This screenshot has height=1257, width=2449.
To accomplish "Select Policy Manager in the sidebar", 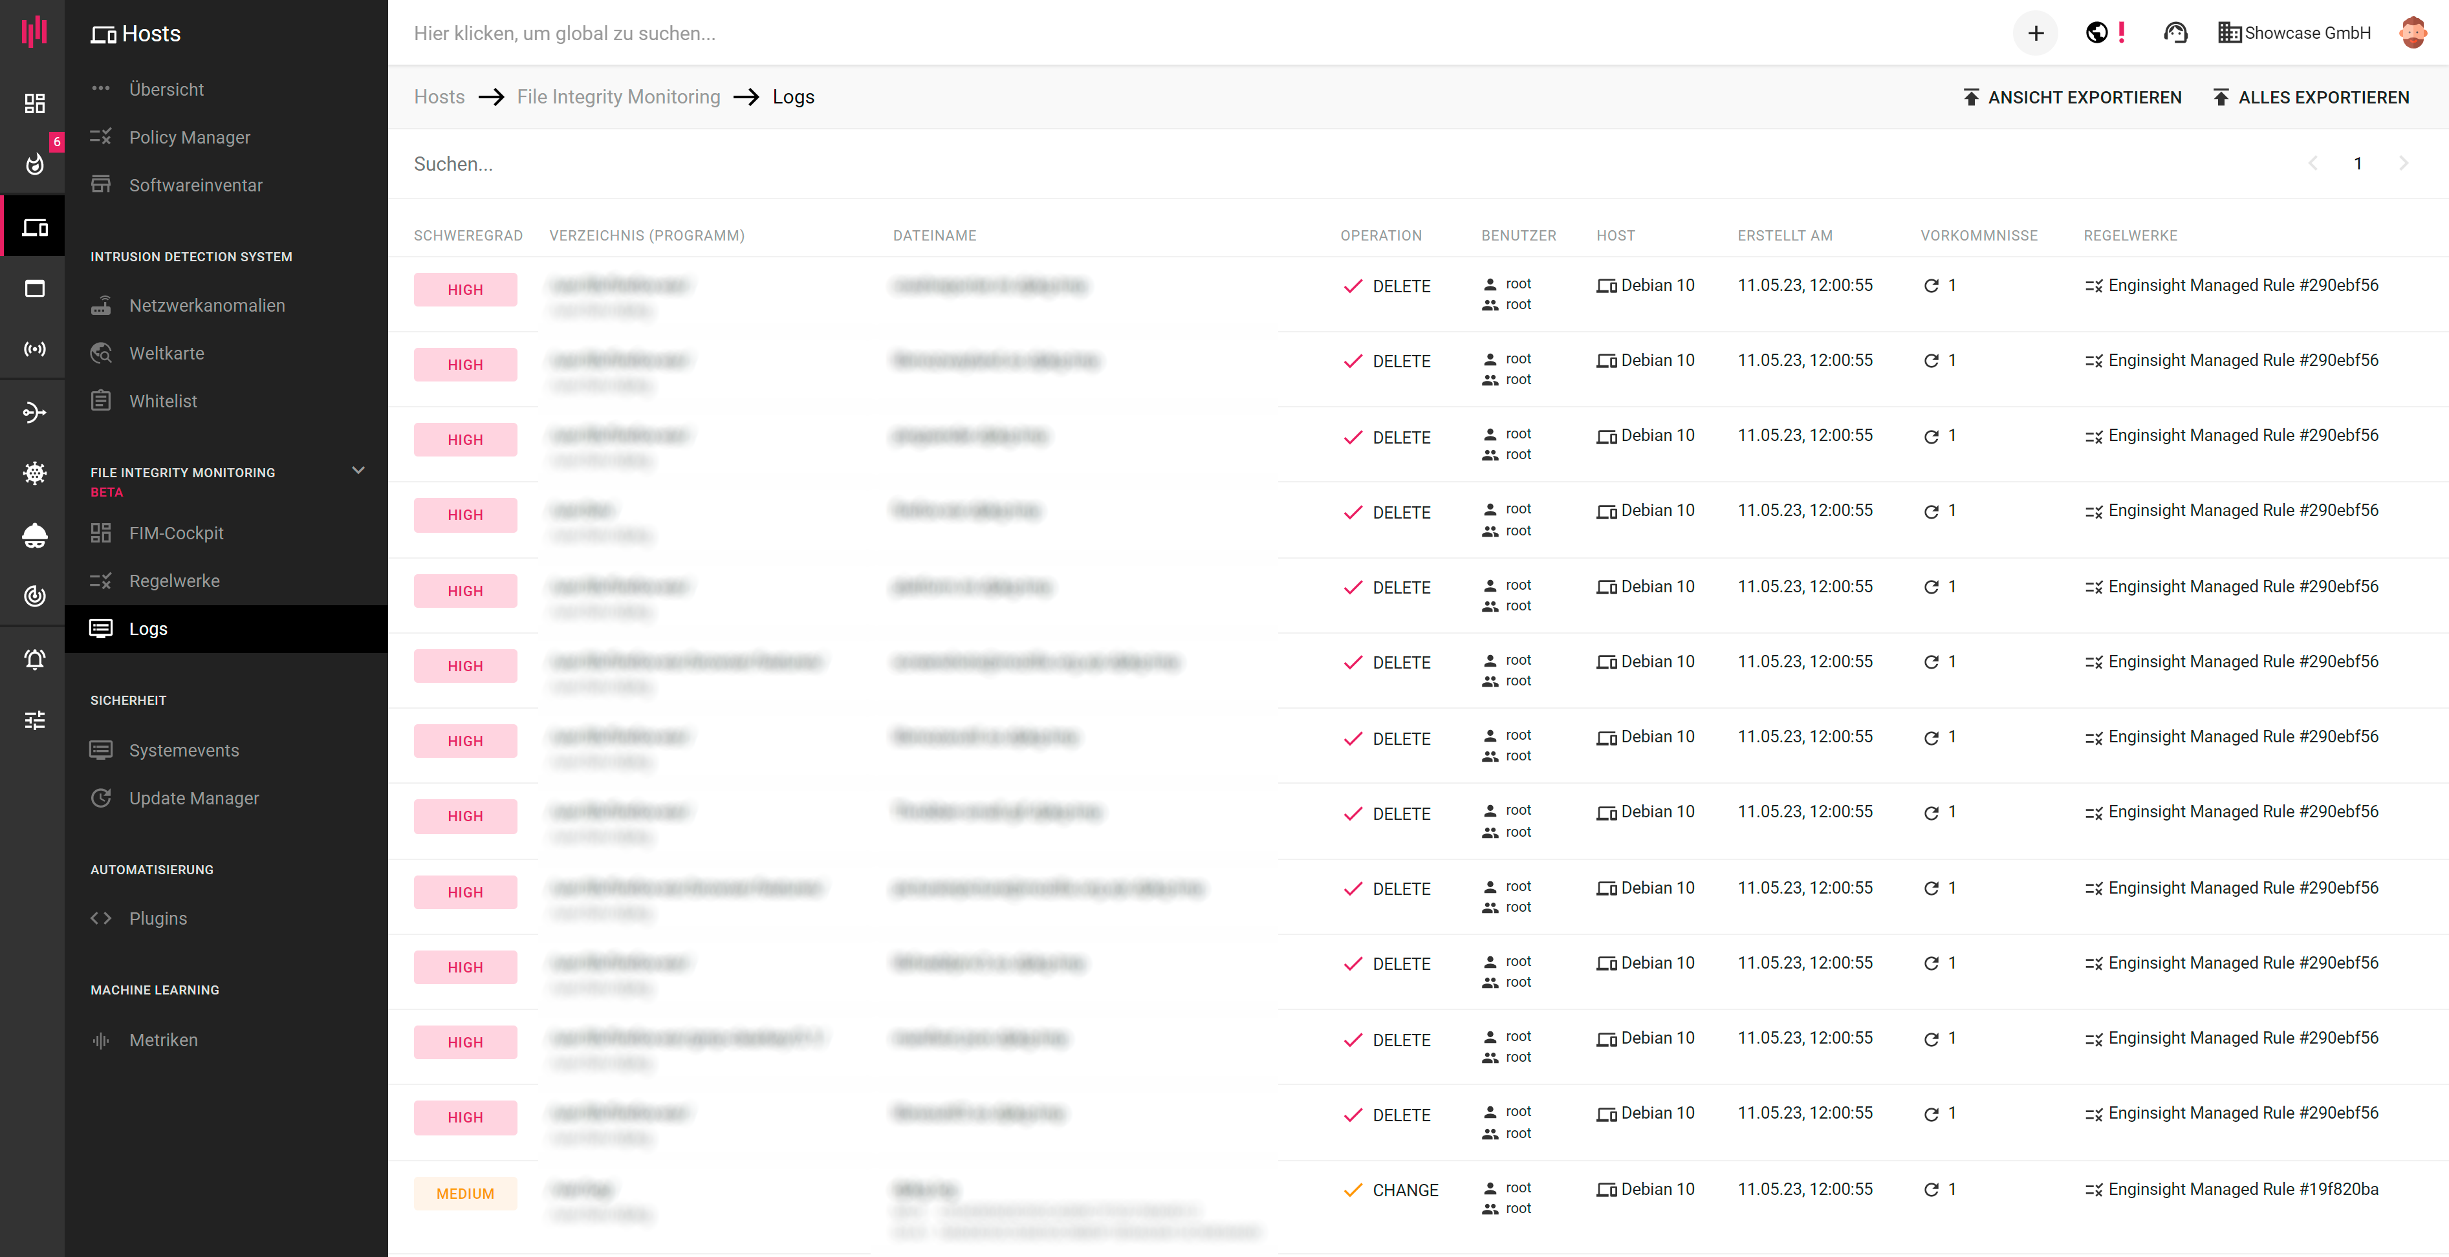I will coord(189,137).
